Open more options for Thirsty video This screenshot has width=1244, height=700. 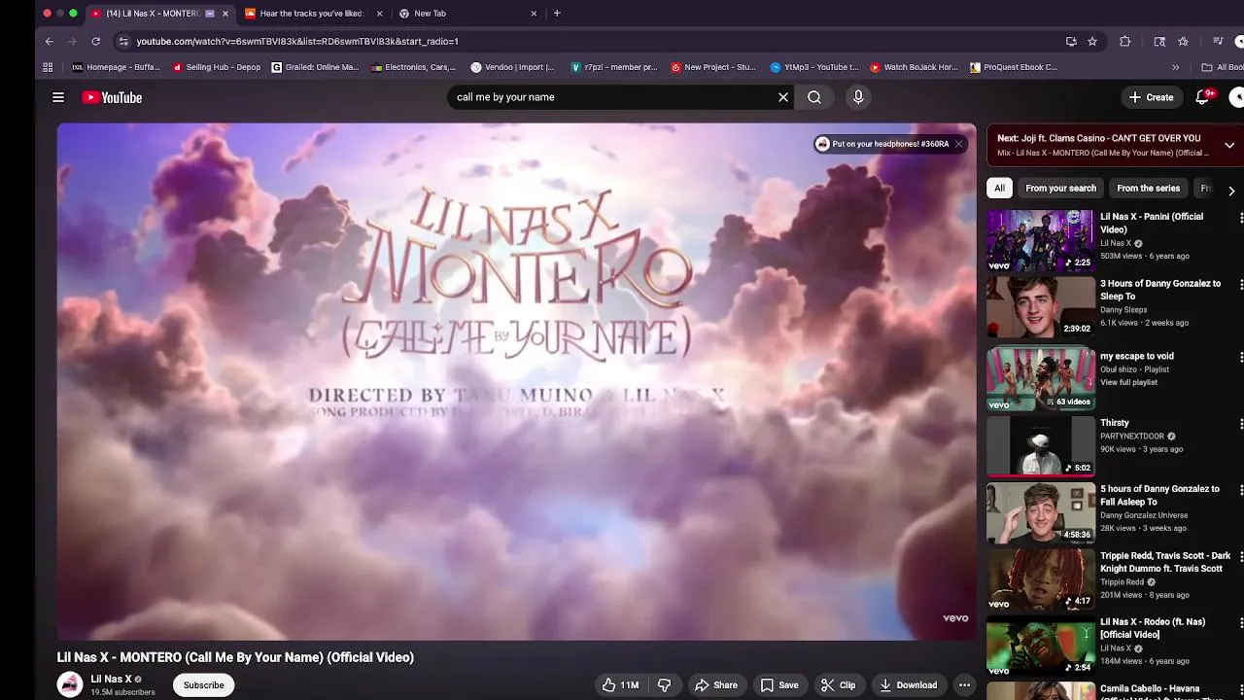1240,424
